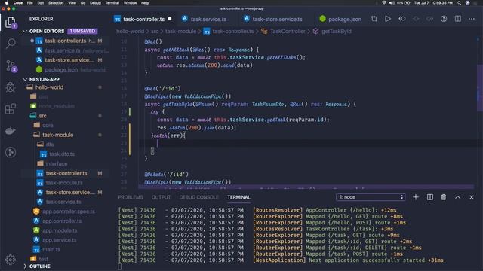This screenshot has width=483, height=271.
Task: Split the editor to the right
Action: [458, 19]
